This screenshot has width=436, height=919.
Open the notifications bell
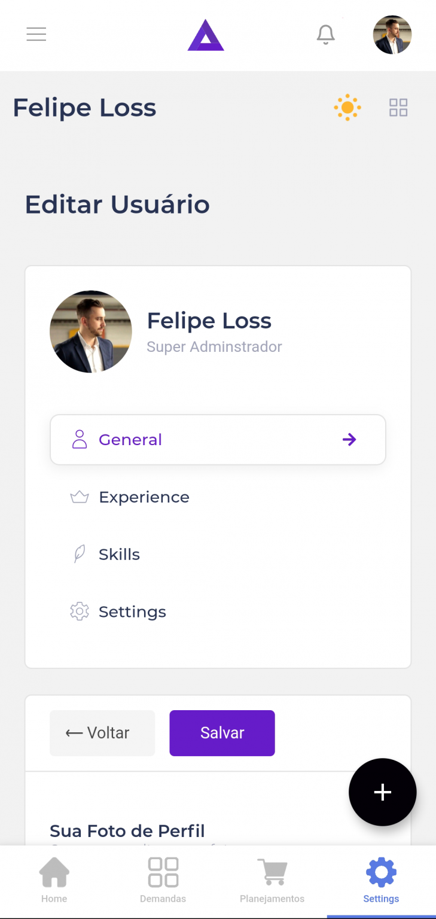point(326,35)
